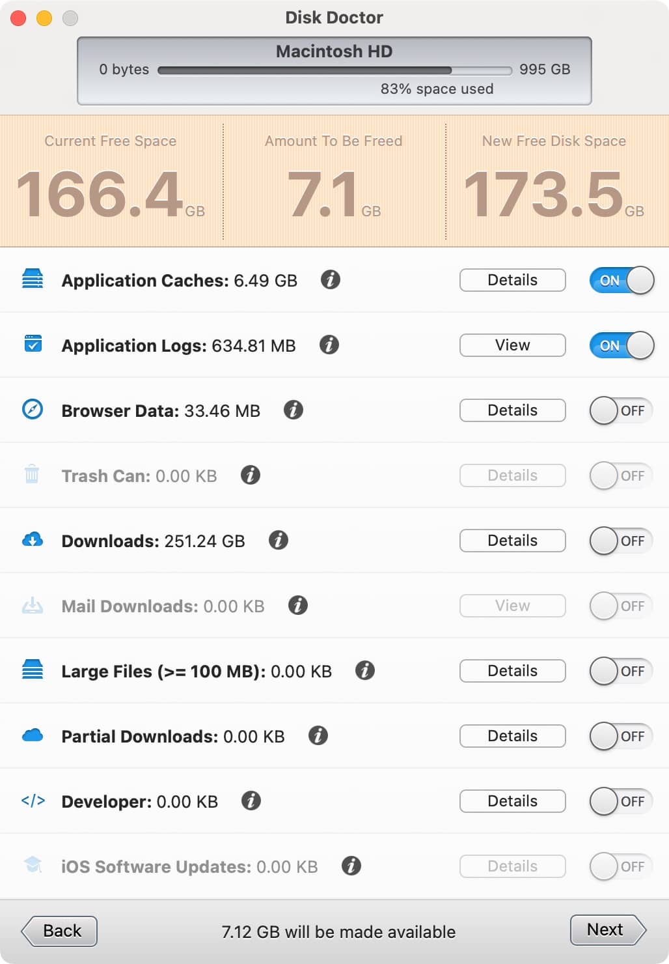The width and height of the screenshot is (669, 964).
Task: Open Details for Downloads
Action: pos(513,541)
